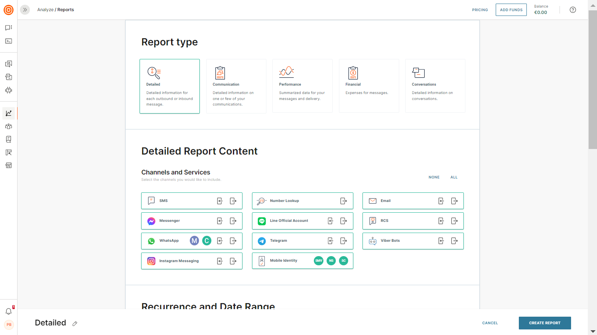
Task: Toggle Email outbound messages icon
Action: tap(454, 201)
